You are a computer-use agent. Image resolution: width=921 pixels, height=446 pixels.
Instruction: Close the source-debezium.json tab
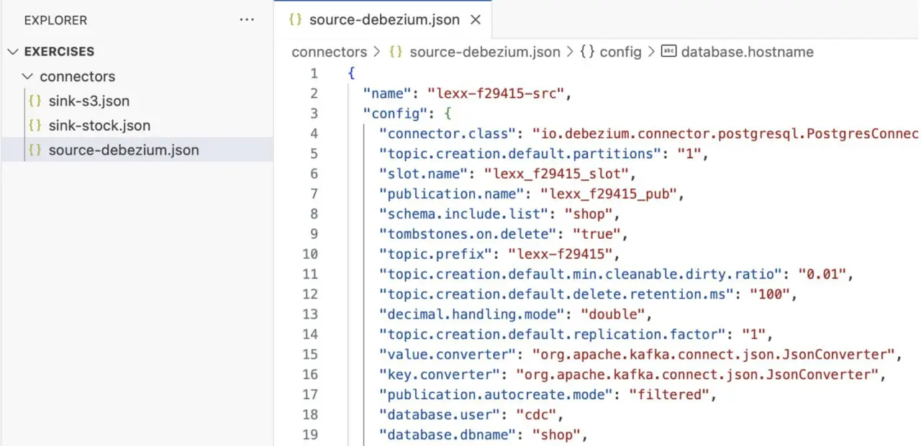pyautogui.click(x=475, y=20)
